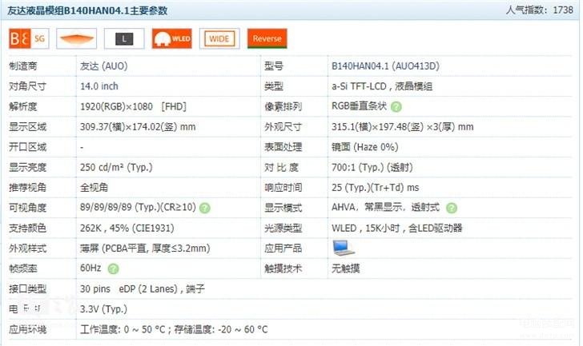Click the 外观样式 row label
Screen dimensions: 583x346
(27, 249)
